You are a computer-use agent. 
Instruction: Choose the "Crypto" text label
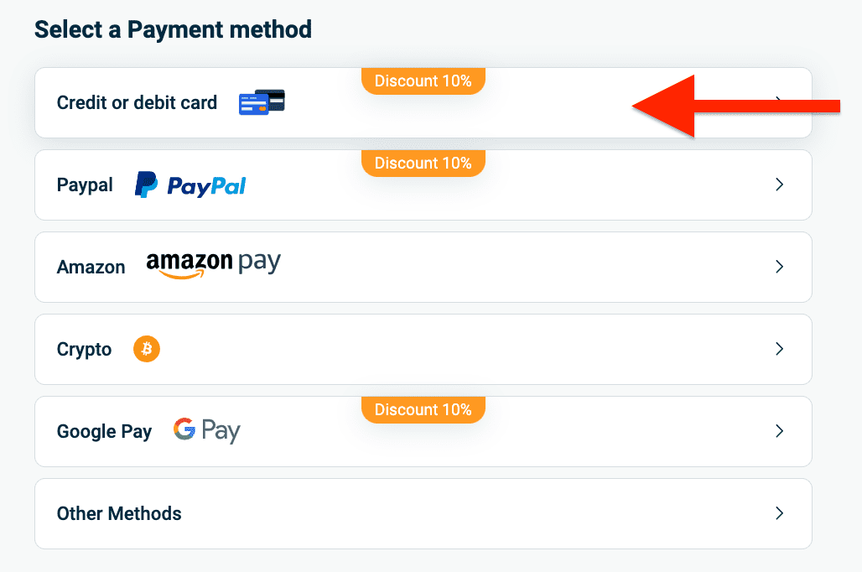(84, 350)
